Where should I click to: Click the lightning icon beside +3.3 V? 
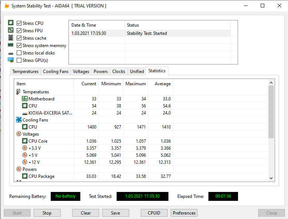click(x=24, y=148)
